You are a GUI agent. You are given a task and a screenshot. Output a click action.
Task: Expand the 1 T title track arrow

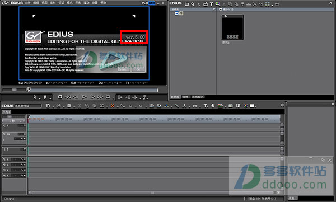pos(25,149)
